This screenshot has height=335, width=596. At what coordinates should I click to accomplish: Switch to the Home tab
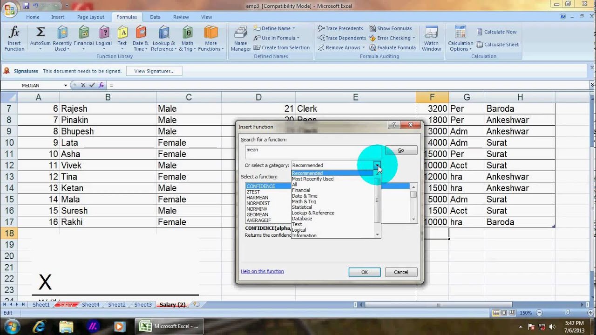pos(33,17)
